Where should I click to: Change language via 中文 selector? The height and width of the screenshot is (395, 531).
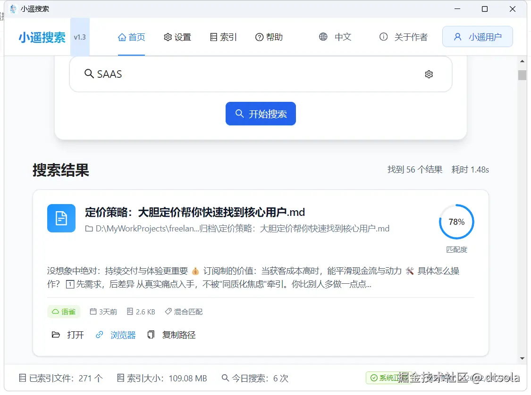pos(335,37)
